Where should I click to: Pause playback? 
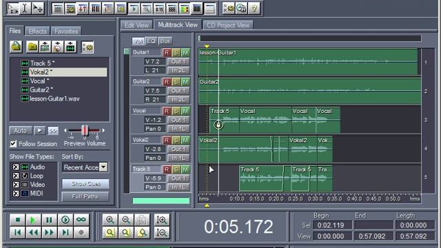point(49,220)
